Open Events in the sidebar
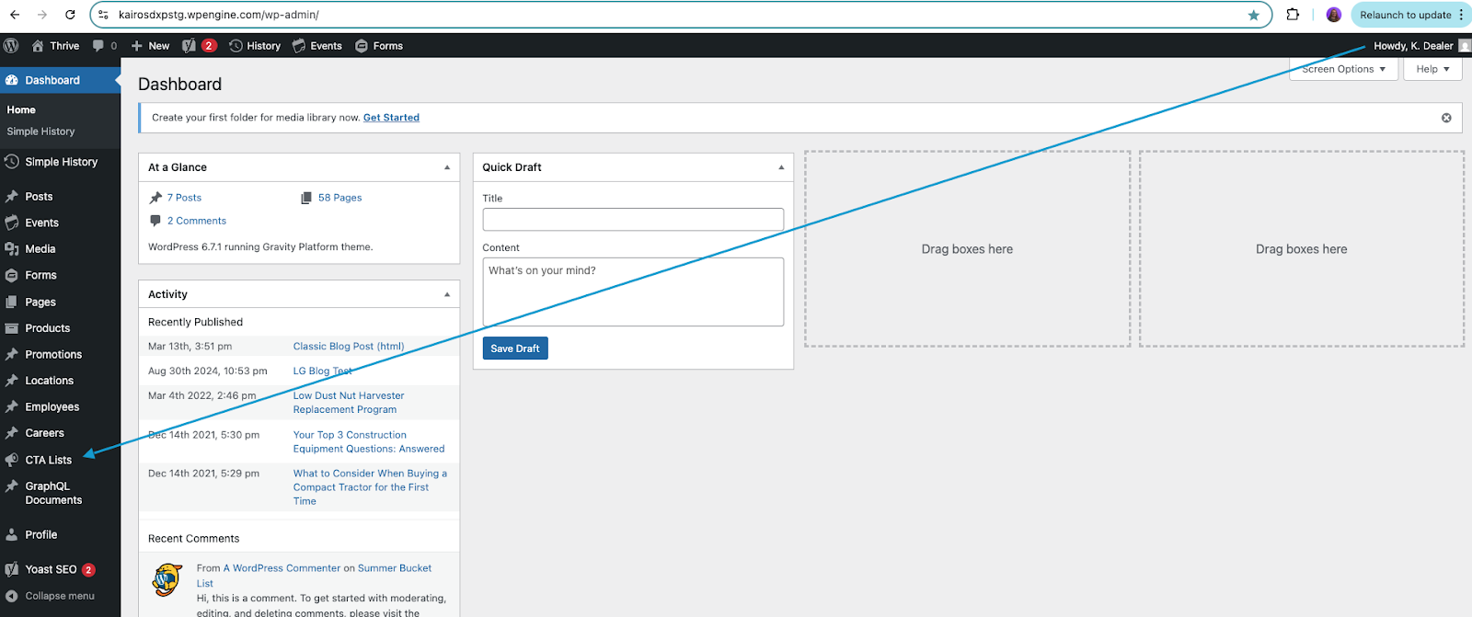This screenshot has width=1472, height=617. 60,223
